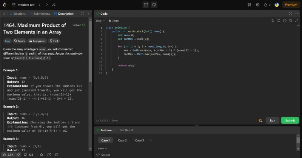The image size is (302, 158).
Task: Collapse the description panel chevron
Action: tap(89, 14)
